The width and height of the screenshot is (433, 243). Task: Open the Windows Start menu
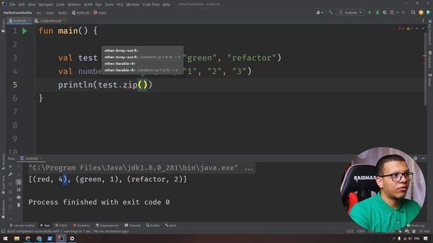pyautogui.click(x=5, y=238)
